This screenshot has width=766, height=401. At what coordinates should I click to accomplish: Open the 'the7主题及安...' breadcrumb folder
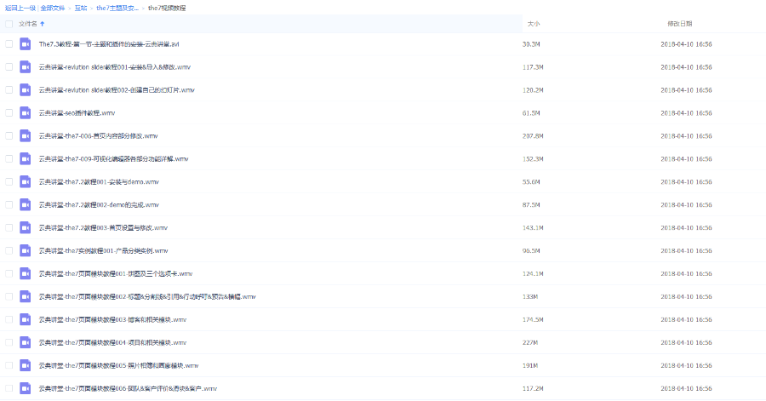tap(117, 8)
